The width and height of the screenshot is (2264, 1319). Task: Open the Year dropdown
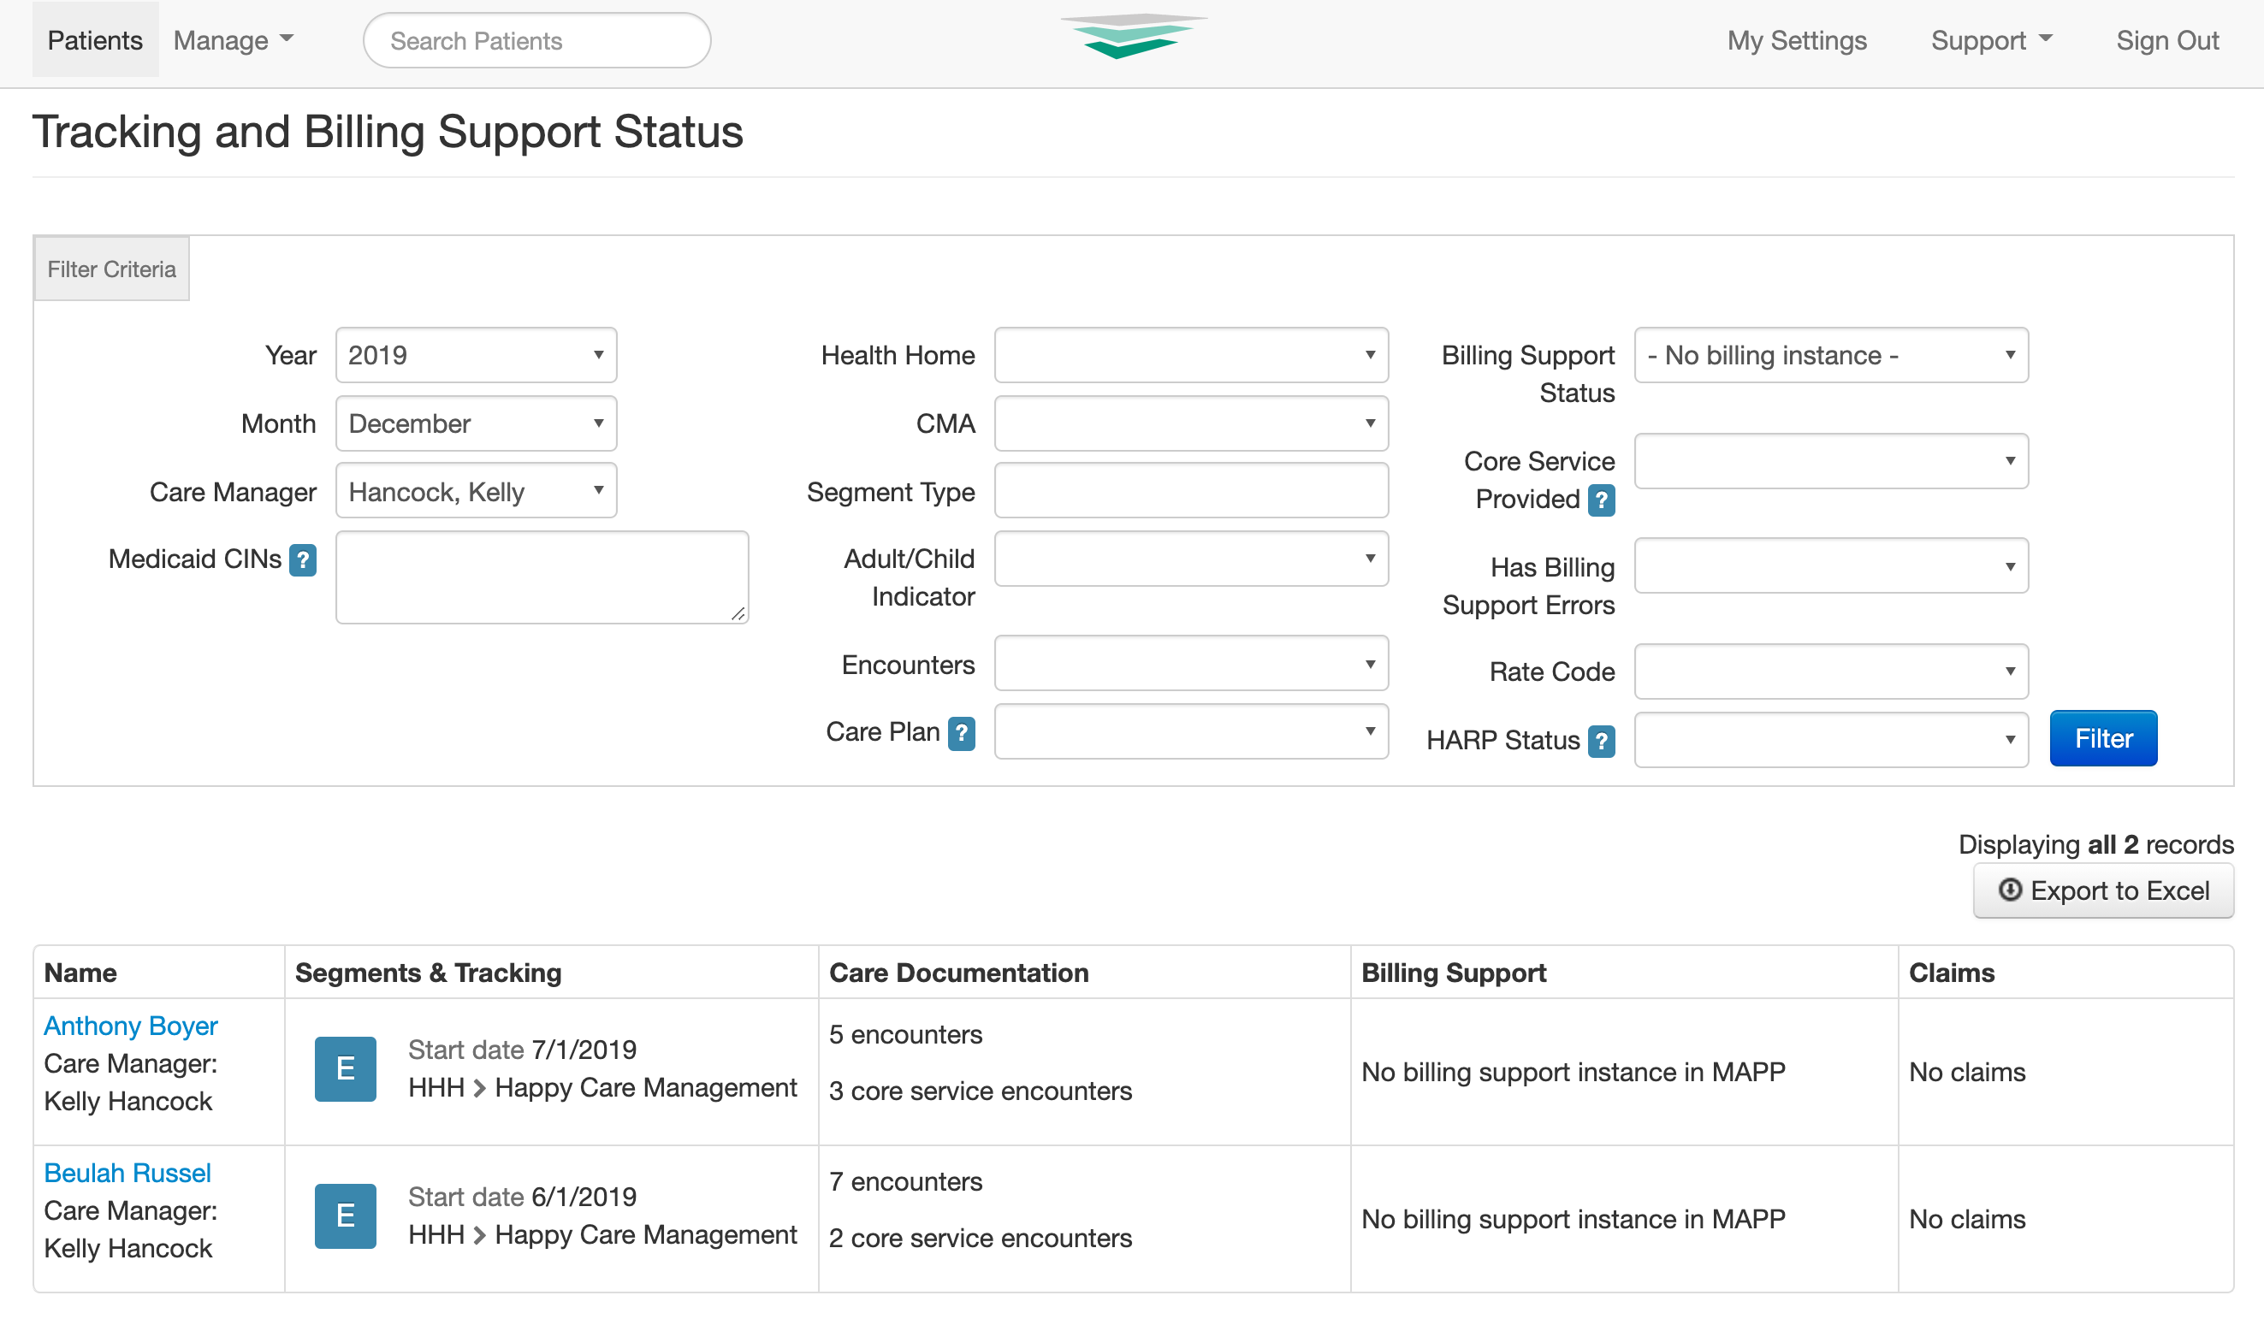pos(476,356)
